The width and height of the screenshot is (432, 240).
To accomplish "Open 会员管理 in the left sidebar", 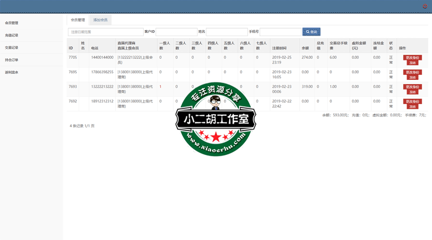I will click(11, 23).
